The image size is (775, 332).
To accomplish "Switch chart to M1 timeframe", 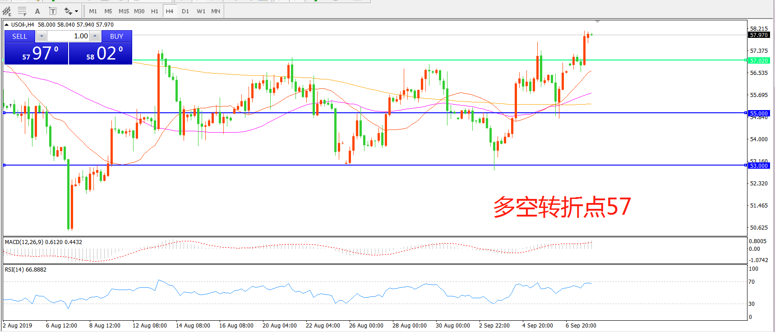I will click(93, 11).
